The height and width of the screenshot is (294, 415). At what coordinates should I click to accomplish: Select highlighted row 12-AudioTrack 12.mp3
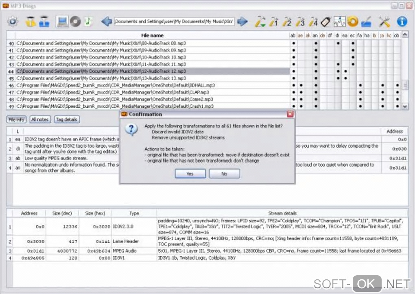[152, 71]
